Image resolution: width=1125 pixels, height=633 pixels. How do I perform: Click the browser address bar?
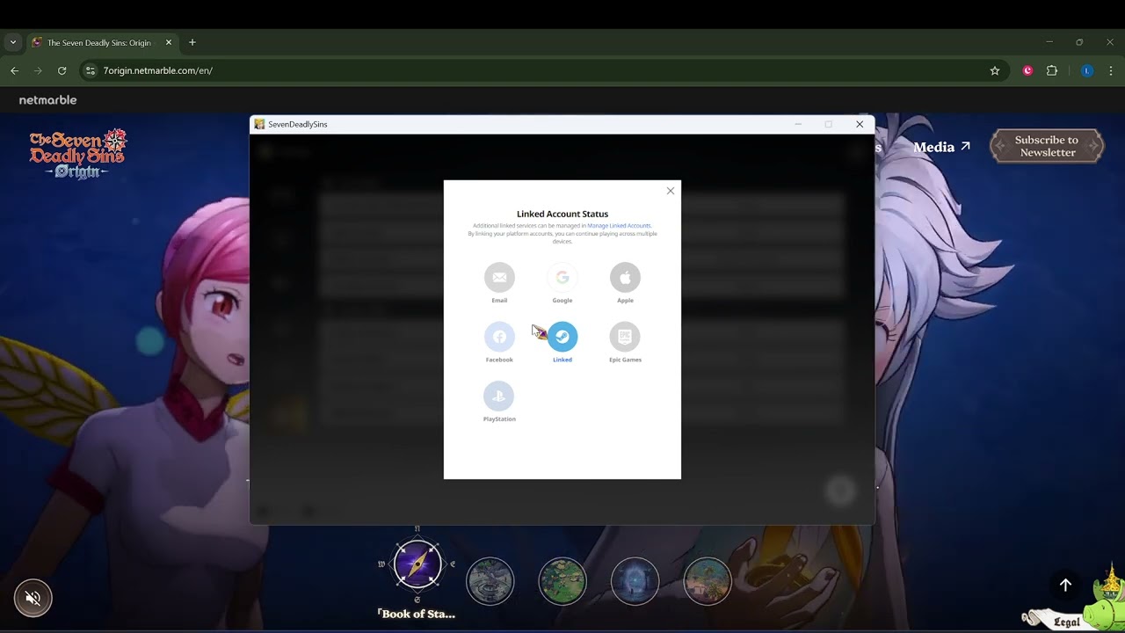coord(542,70)
